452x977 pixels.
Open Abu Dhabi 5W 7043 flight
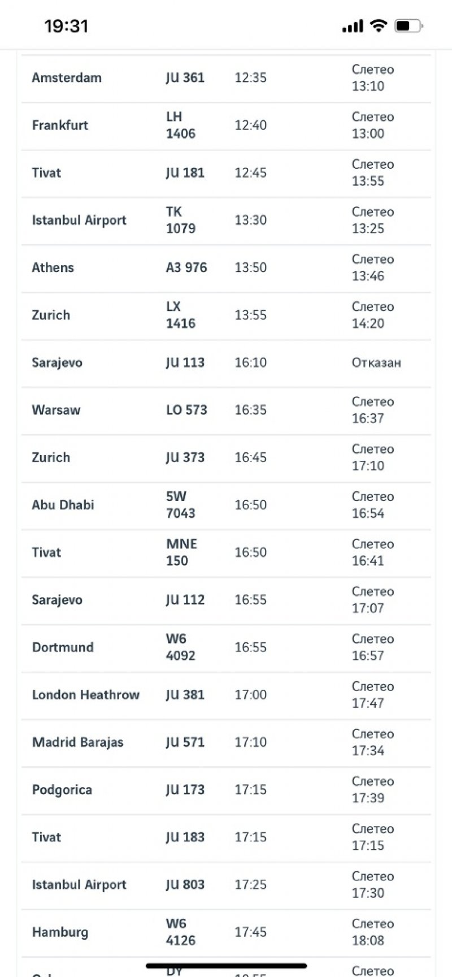226,506
